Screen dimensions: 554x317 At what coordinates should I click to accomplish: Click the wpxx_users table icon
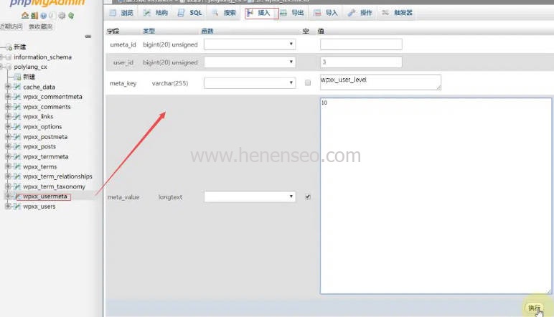click(17, 207)
